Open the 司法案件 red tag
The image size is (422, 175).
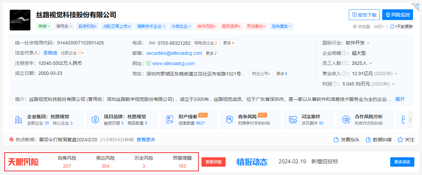256,26
